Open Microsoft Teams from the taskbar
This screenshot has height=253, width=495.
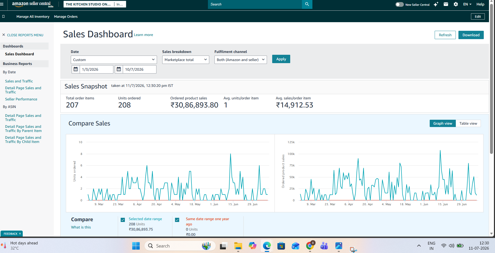point(324,246)
